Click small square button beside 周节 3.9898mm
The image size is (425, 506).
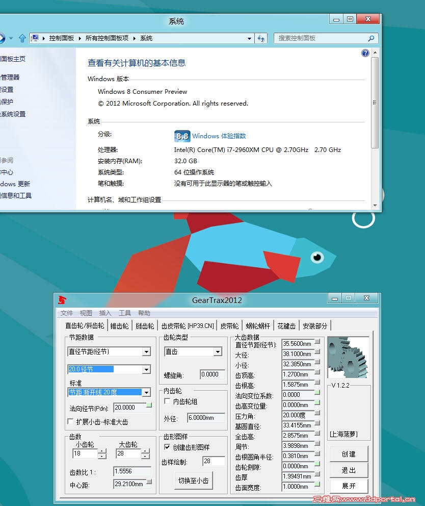317,443
